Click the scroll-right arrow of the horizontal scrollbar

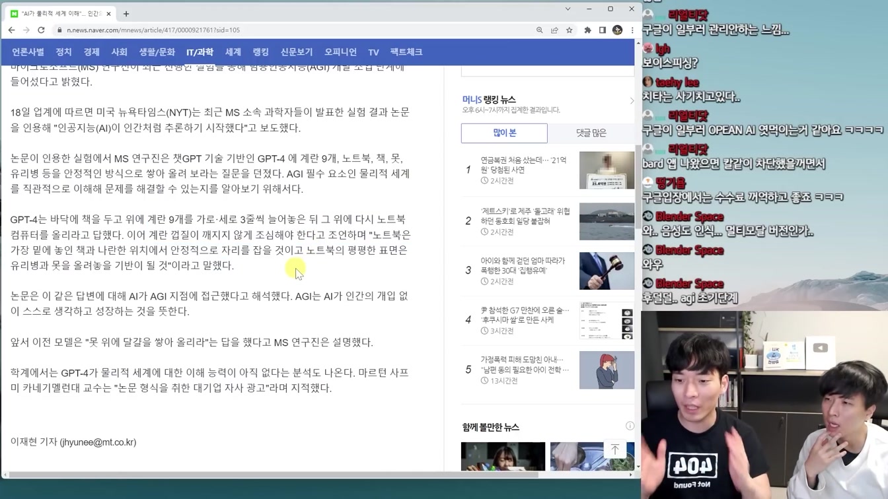tap(630, 474)
